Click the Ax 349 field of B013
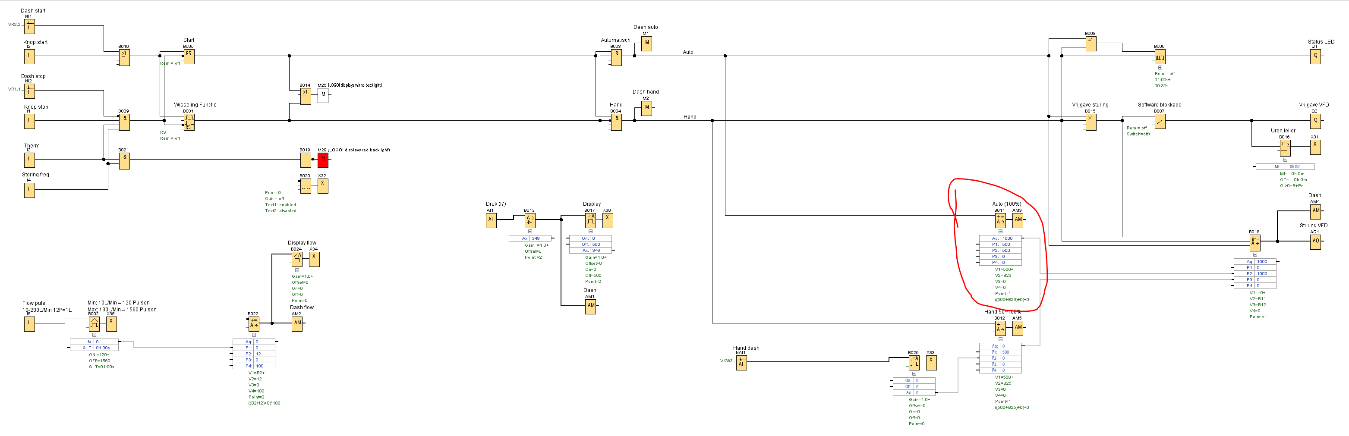Viewport: 1349px width, 436px height. coord(530,238)
